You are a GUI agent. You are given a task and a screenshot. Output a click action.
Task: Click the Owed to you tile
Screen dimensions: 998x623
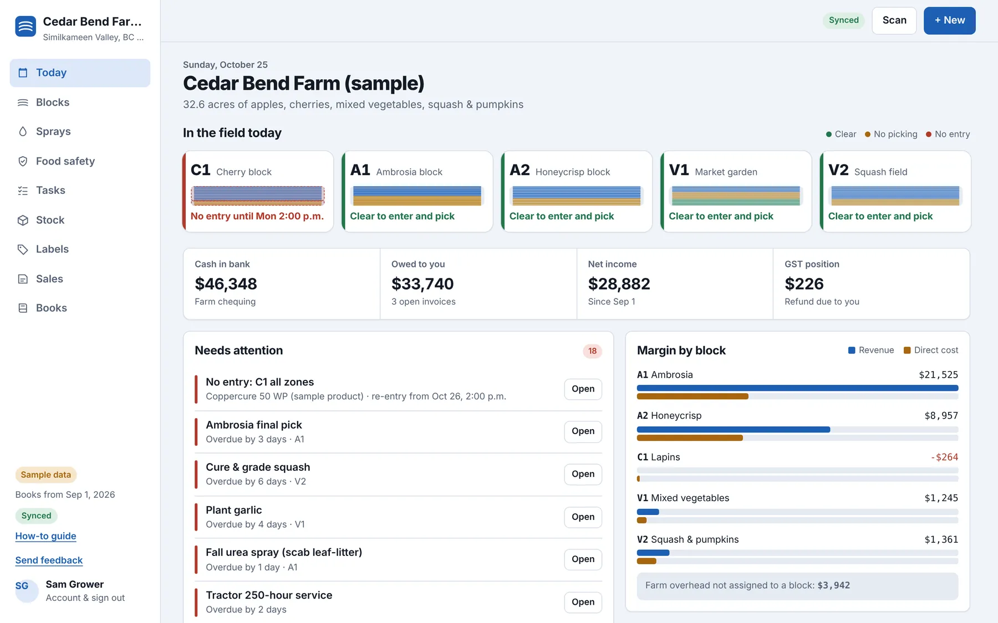478,284
